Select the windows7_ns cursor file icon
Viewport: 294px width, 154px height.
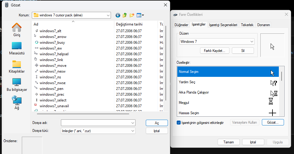click(36, 77)
